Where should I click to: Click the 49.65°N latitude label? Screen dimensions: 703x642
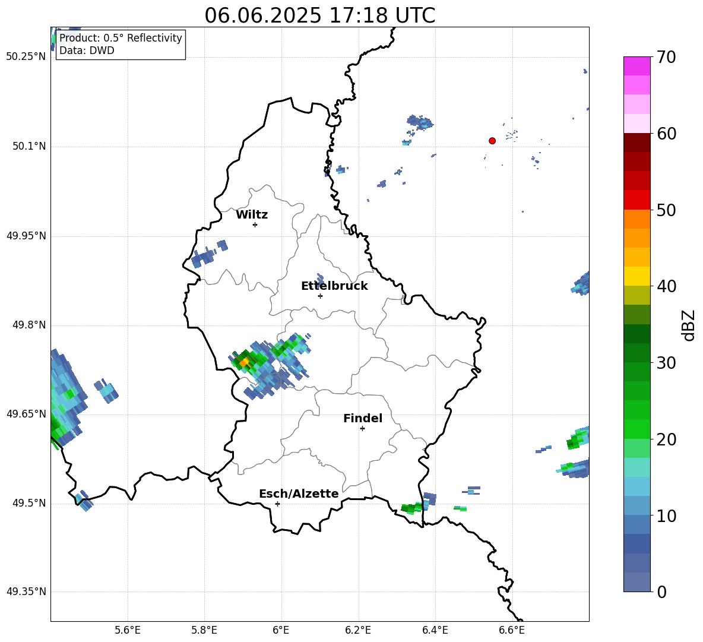[26, 414]
